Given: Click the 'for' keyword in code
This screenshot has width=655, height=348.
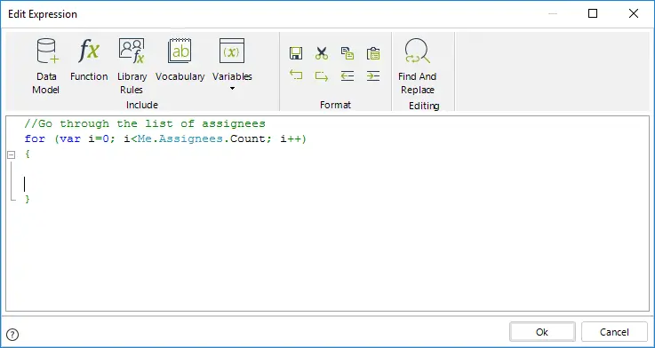Looking at the screenshot, I should (35, 138).
